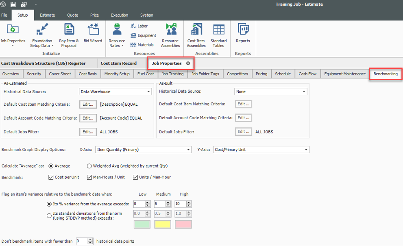Select Weighted Avg radio option

[x=89, y=166]
